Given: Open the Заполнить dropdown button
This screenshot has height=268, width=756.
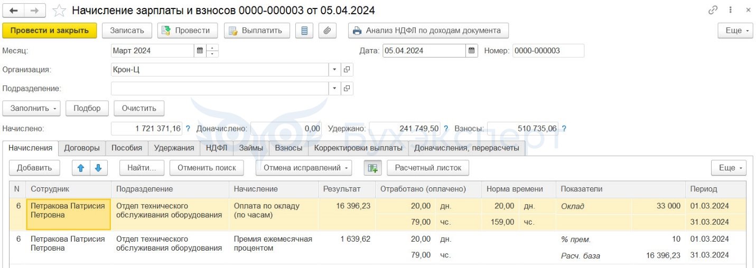Looking at the screenshot, I should click(32, 108).
